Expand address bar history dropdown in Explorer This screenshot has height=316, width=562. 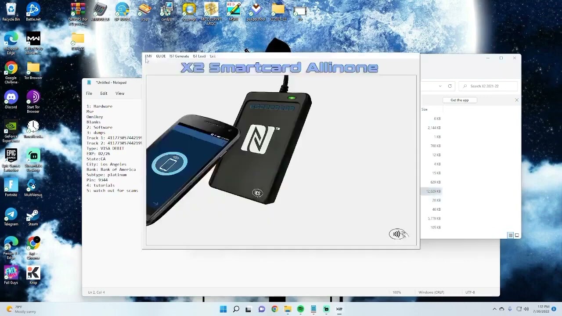click(x=440, y=86)
